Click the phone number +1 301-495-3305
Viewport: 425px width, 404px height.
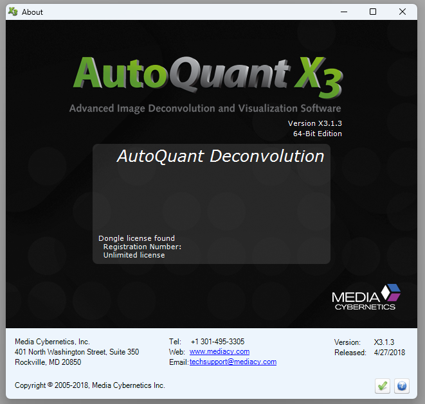[218, 342]
